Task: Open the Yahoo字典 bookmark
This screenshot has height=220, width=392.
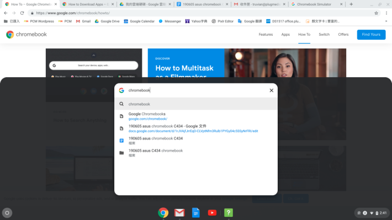Action: point(196,21)
